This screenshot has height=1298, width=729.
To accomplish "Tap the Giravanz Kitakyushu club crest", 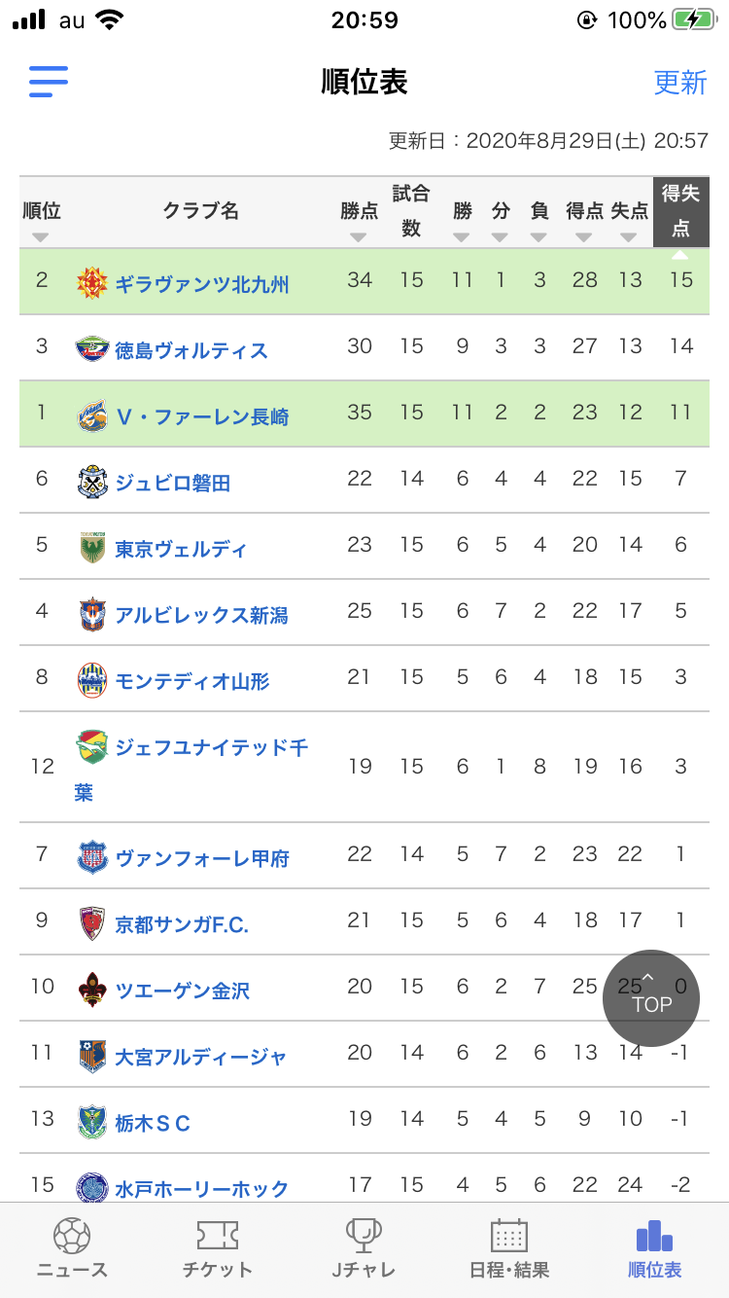I will (x=91, y=283).
